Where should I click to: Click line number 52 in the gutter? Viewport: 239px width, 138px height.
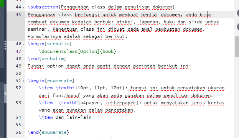(x=18, y=88)
